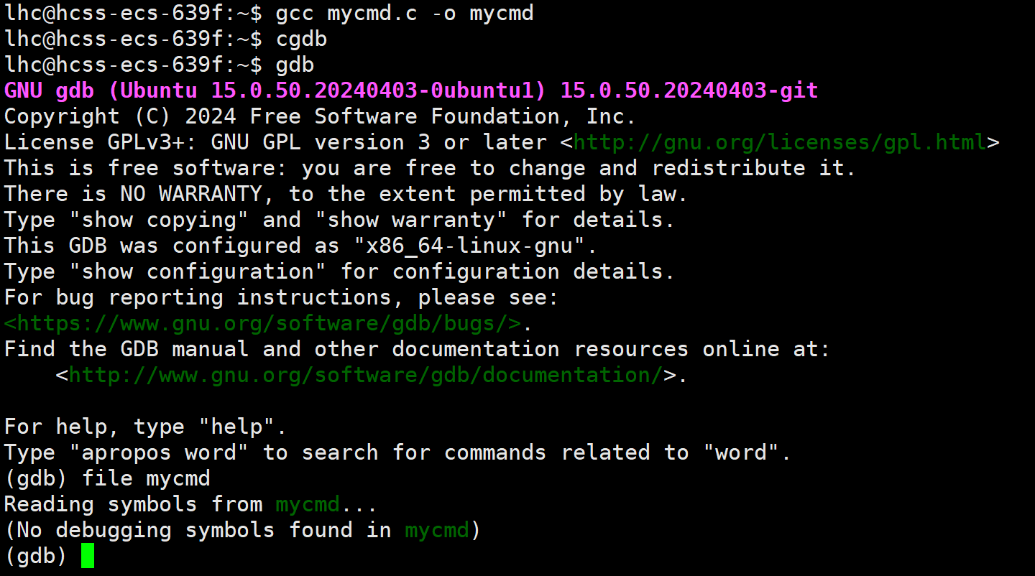Open the gnu.org GPL license link
This screenshot has width=1035, height=576.
780,142
